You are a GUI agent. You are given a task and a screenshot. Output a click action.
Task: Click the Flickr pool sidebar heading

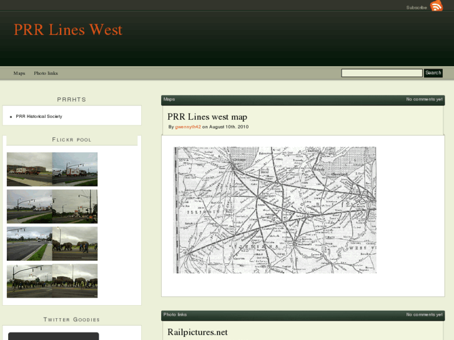pos(72,140)
